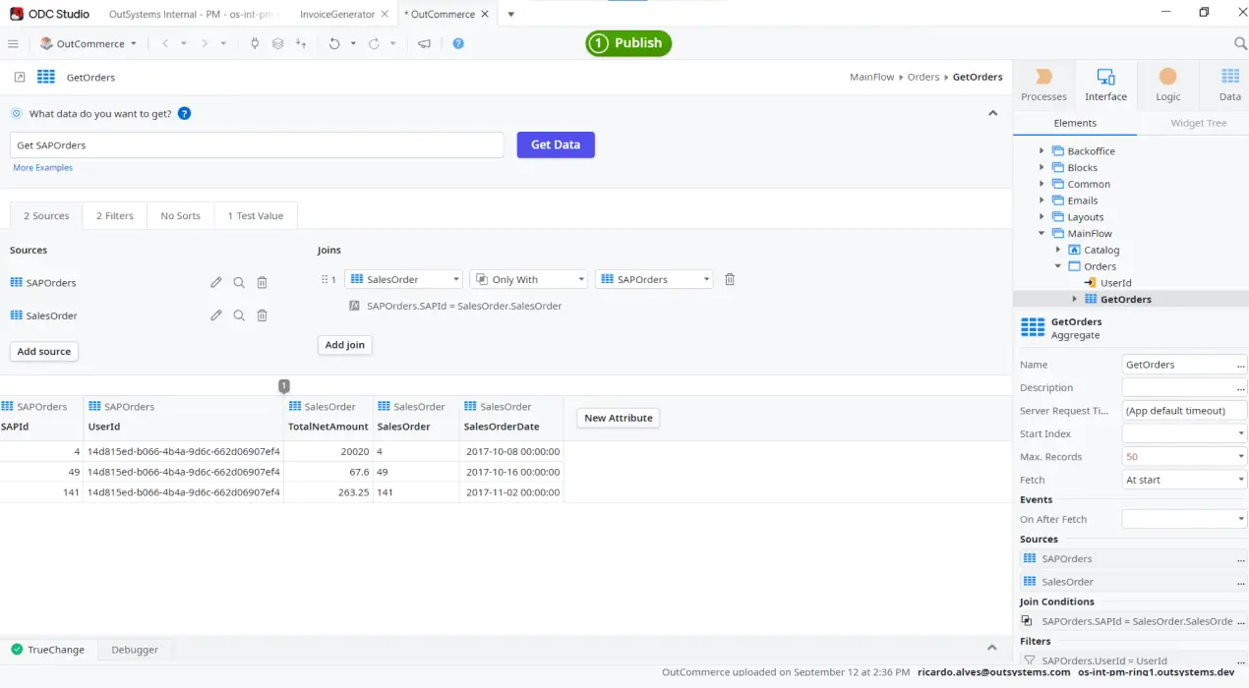This screenshot has height=688, width=1249.
Task: Open the Only With join type dropdown
Action: click(528, 278)
